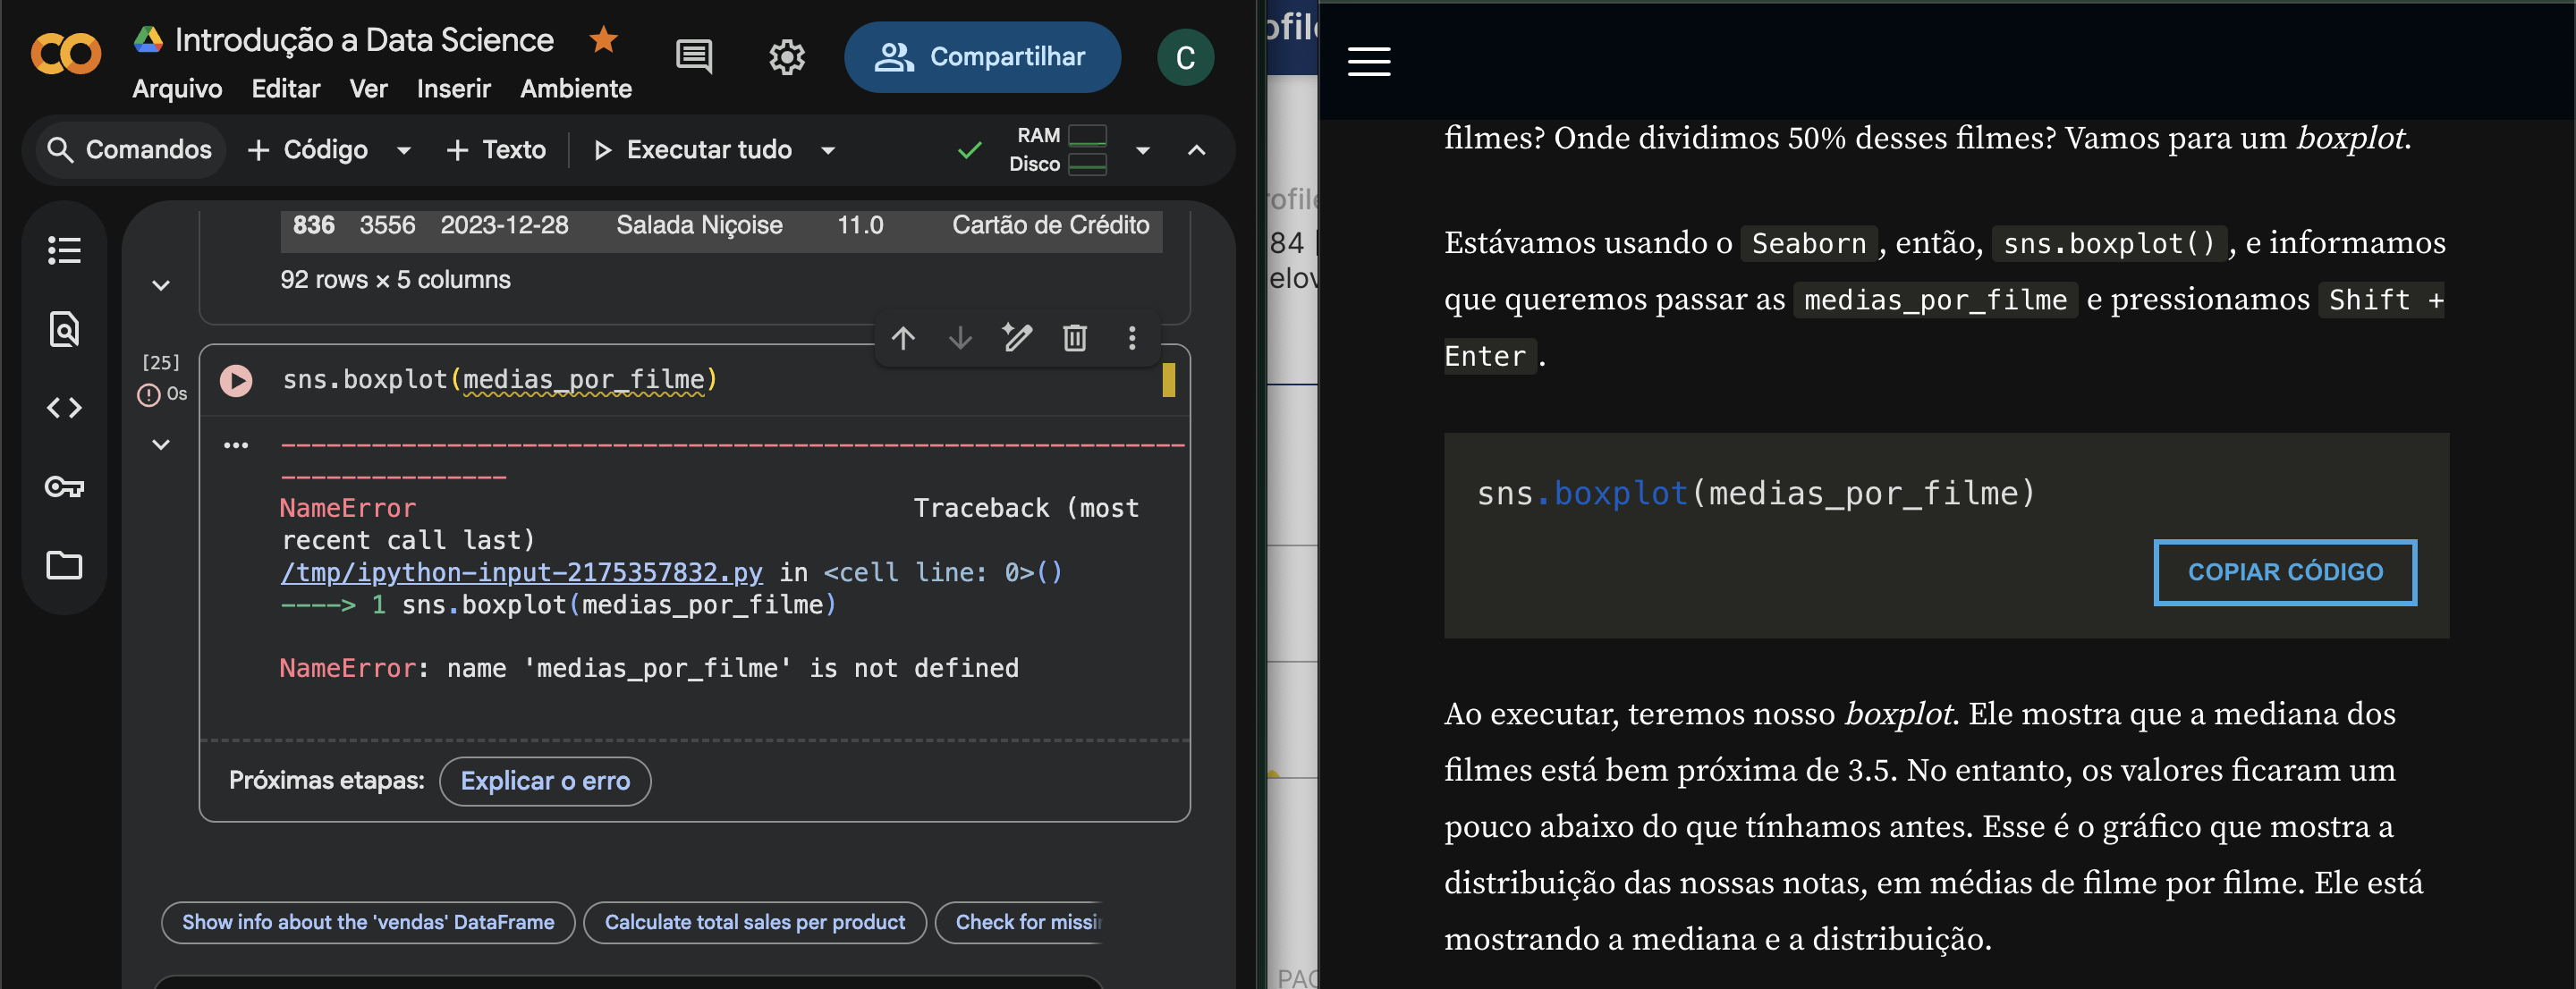The image size is (2576, 989).
Task: Open the Inserir menu
Action: [x=453, y=88]
